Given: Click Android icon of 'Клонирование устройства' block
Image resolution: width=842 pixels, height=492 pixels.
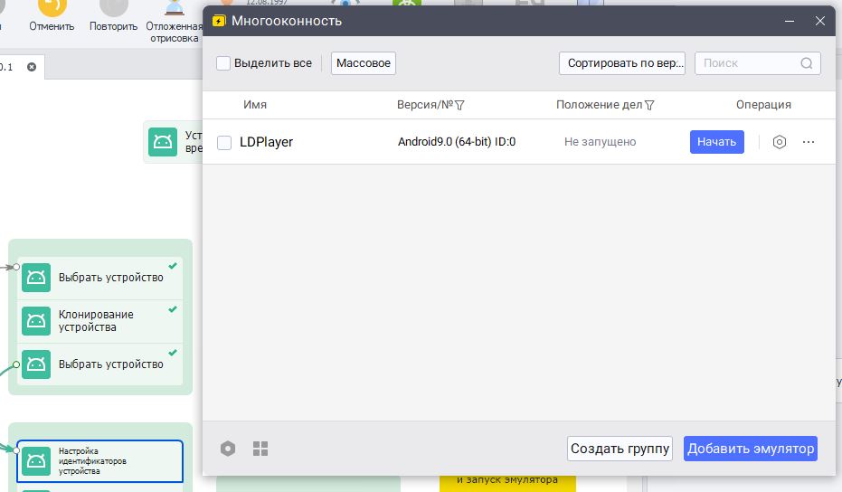Looking at the screenshot, I should [36, 321].
